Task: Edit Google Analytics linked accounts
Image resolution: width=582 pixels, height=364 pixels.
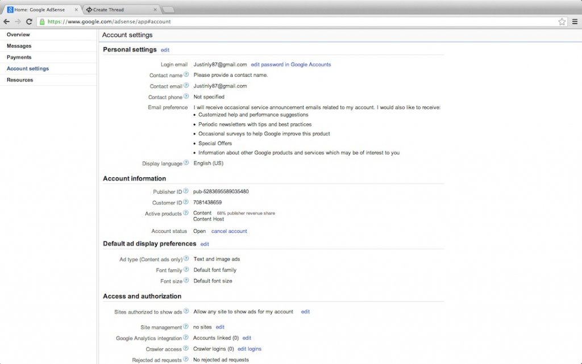Action: [x=247, y=338]
